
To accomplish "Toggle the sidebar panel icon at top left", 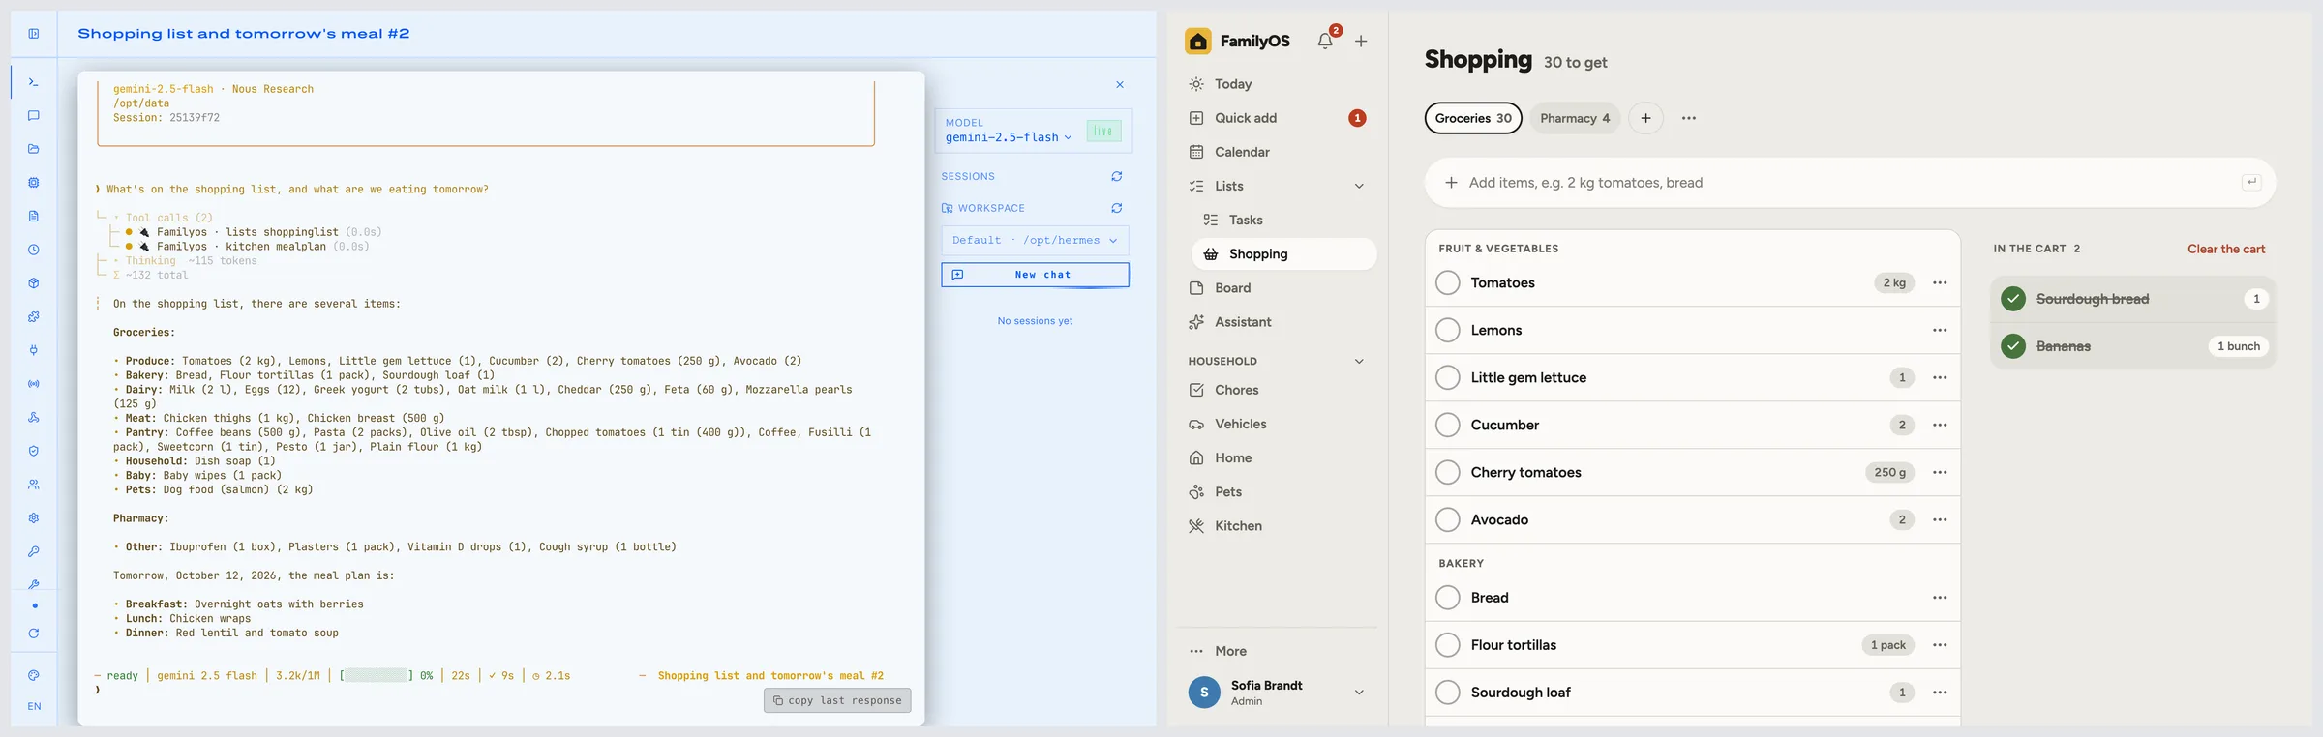I will [34, 34].
